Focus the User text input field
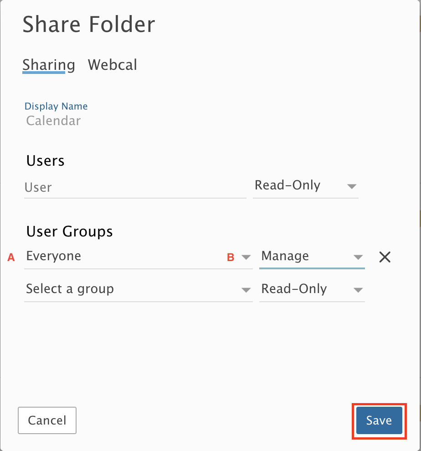Viewport: 421px width, 451px height. point(135,188)
